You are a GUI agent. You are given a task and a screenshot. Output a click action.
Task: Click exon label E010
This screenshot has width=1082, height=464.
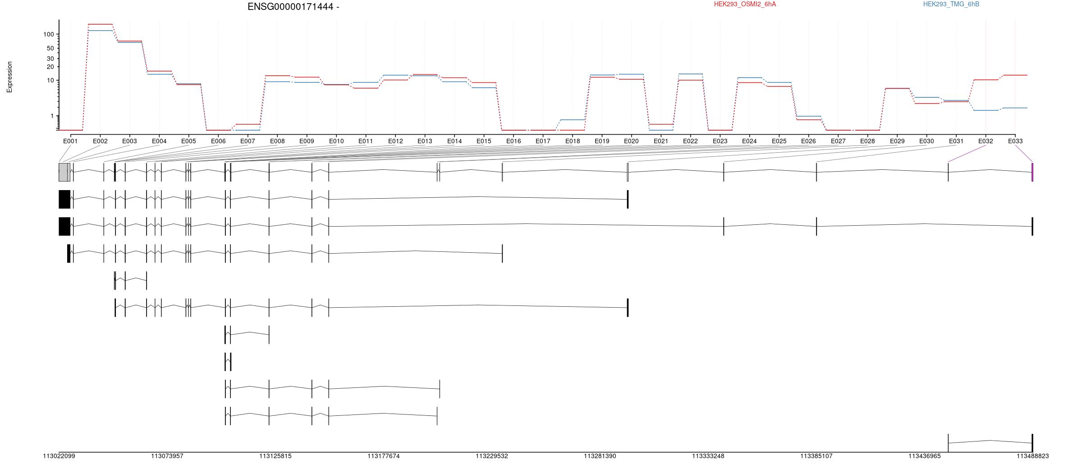pyautogui.click(x=336, y=141)
